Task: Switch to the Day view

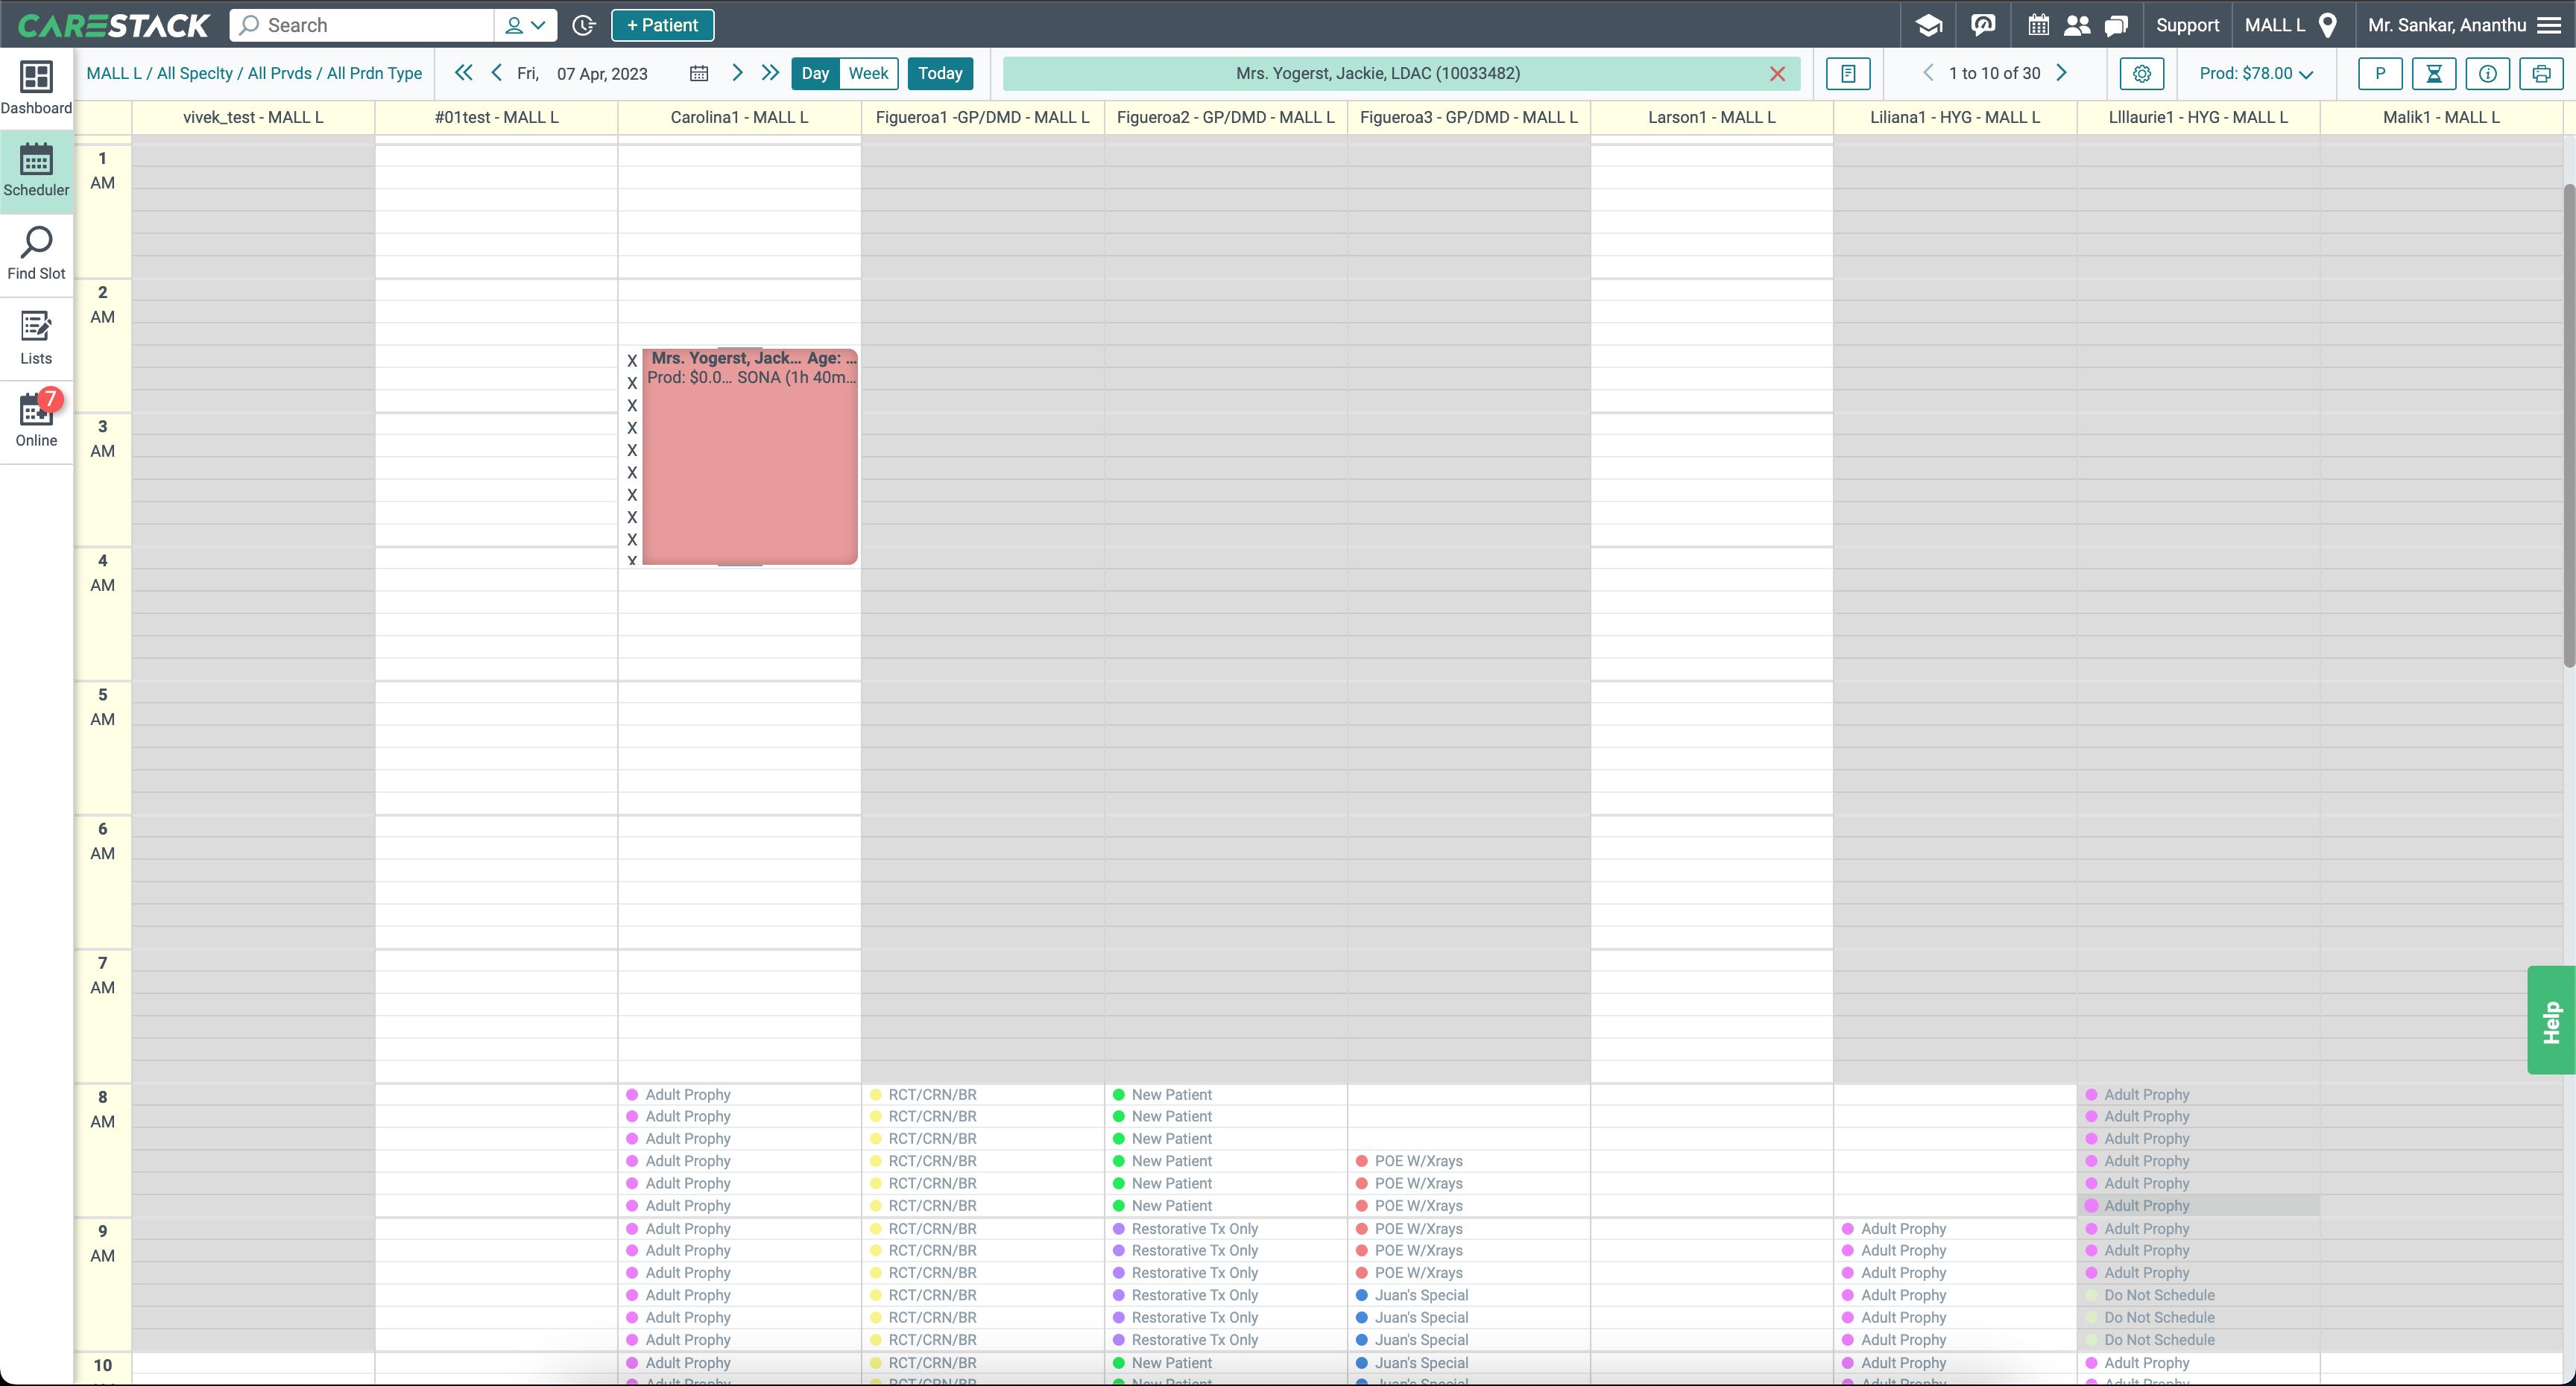Action: [x=815, y=73]
